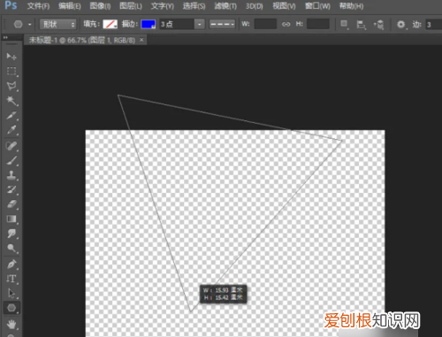The height and width of the screenshot is (337, 442).
Task: Click the W width input field
Action: tap(265, 24)
